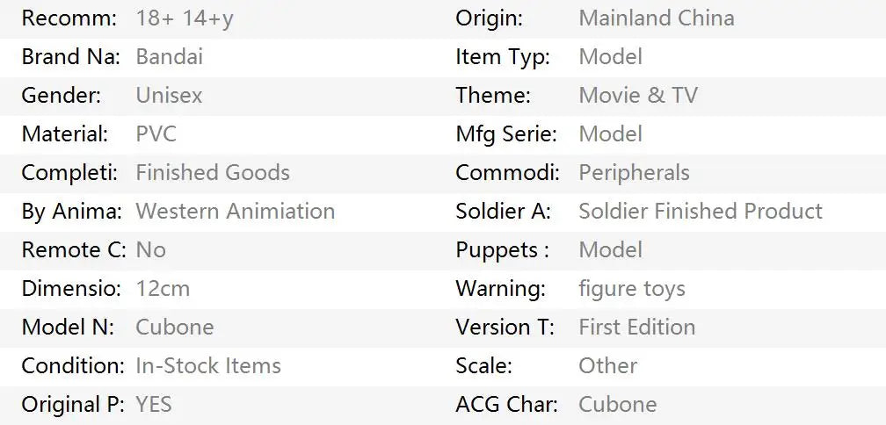The height and width of the screenshot is (425, 886).
Task: Click the Soldier Finished Product value
Action: [x=700, y=212]
